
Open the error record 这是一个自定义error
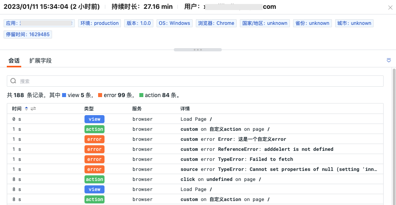[195, 139]
